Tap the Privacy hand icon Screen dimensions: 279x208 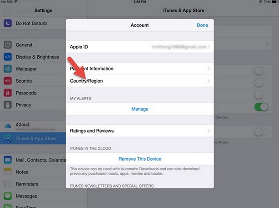[x=8, y=105]
